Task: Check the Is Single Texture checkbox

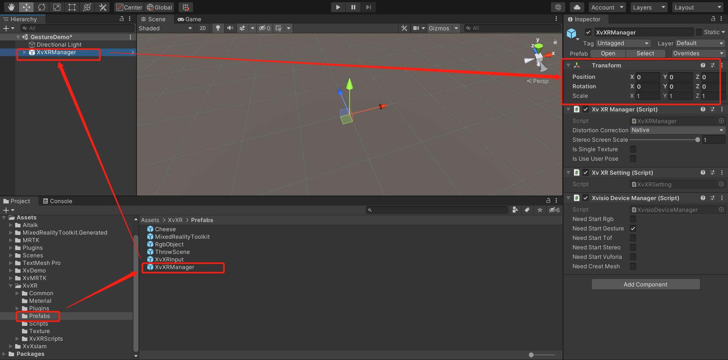Action: click(x=633, y=149)
